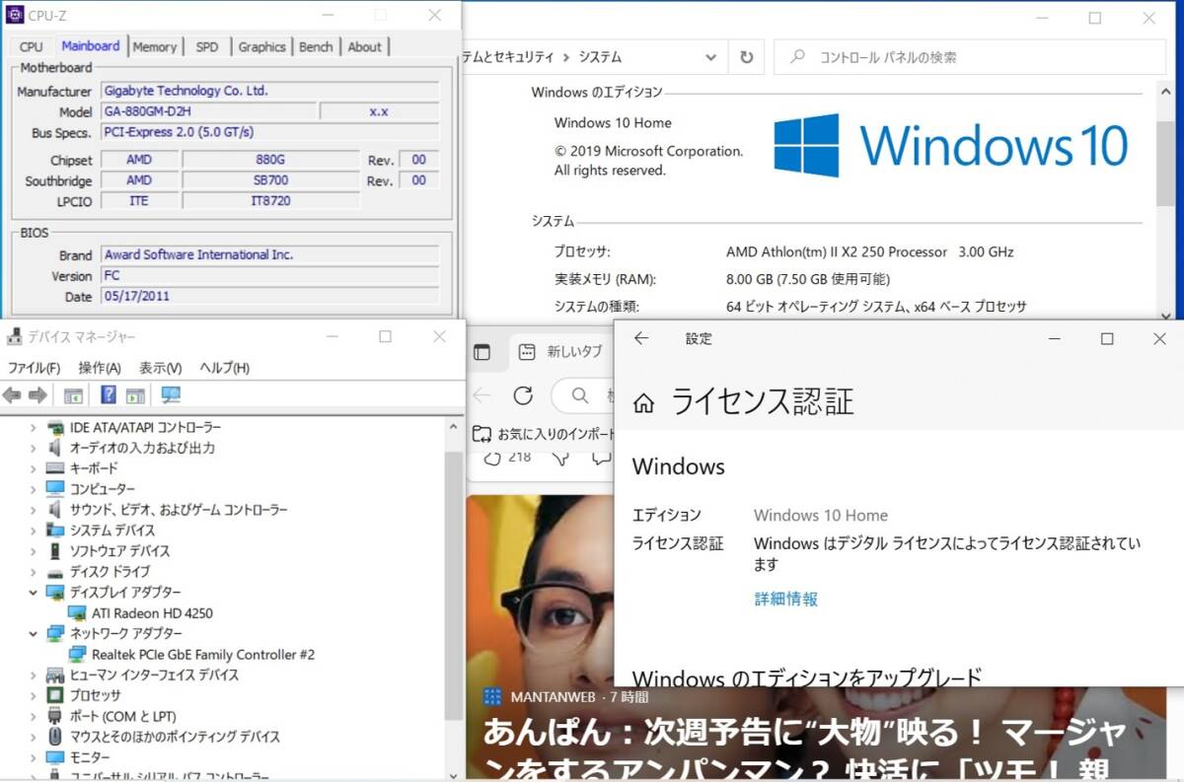
Task: Go back in the Settings window
Action: click(x=641, y=338)
